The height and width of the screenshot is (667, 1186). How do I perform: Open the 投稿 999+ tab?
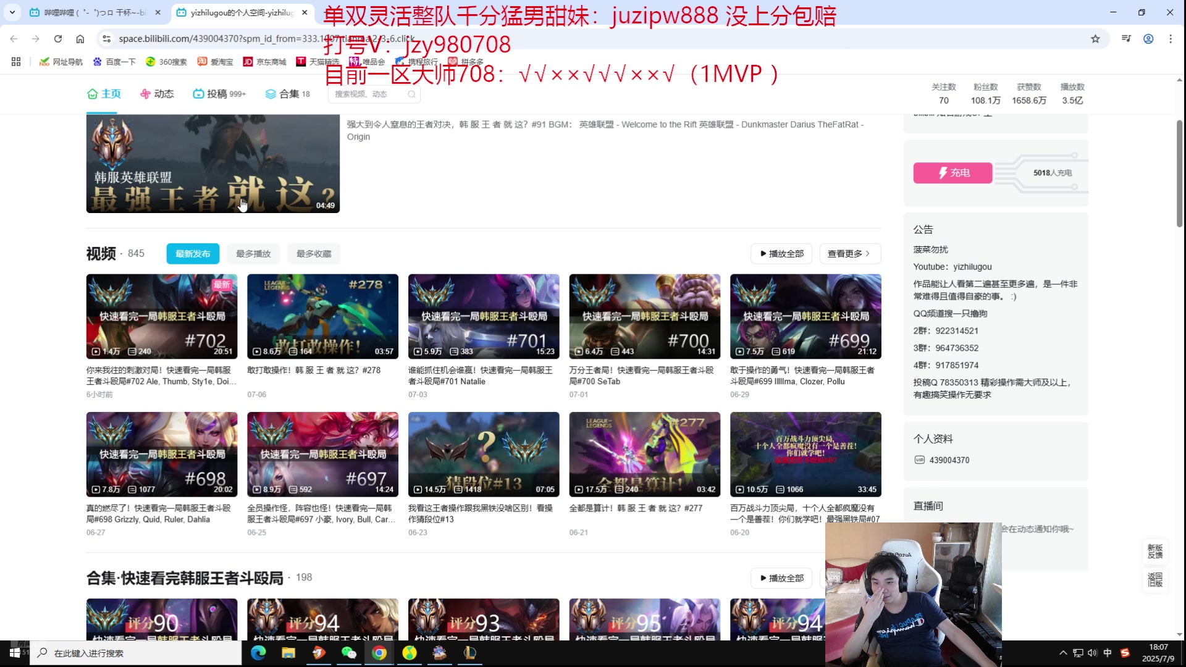coord(219,94)
